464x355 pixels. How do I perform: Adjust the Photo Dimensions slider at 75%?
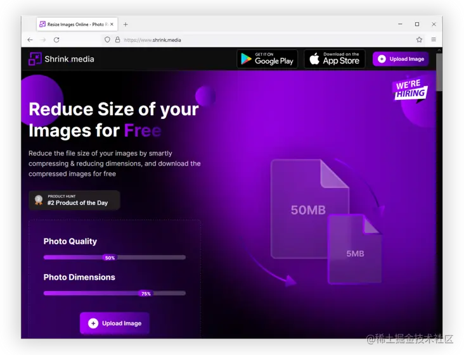tap(146, 293)
